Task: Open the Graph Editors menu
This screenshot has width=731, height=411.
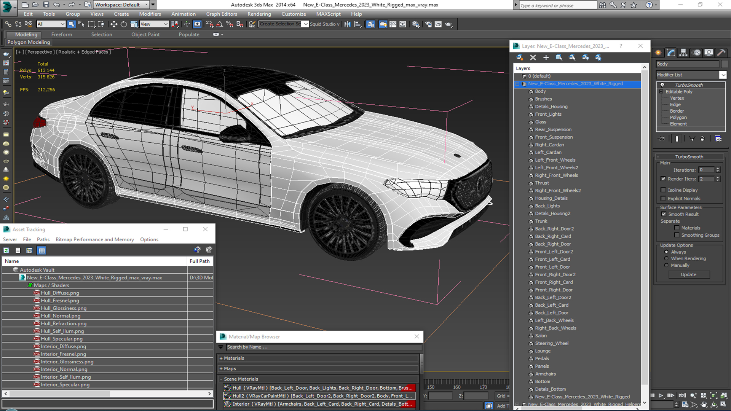Action: click(x=222, y=14)
